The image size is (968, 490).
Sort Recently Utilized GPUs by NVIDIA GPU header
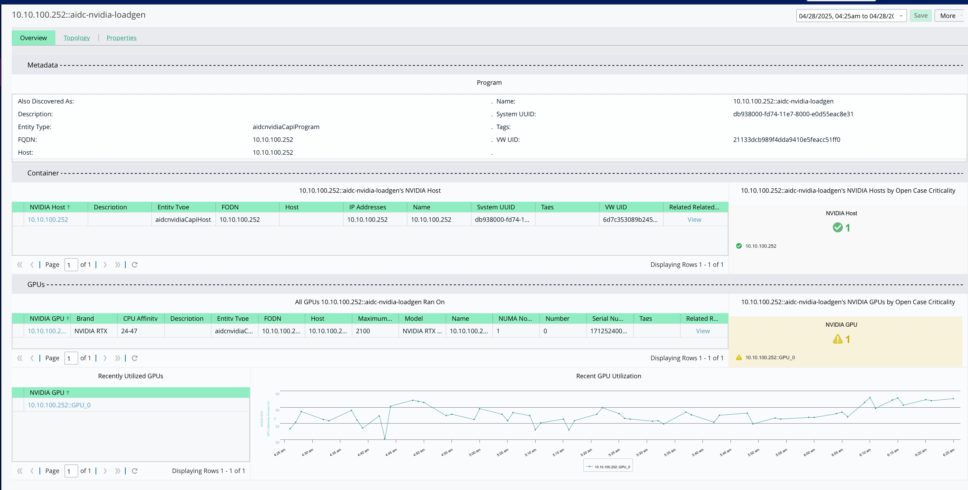[x=137, y=392]
